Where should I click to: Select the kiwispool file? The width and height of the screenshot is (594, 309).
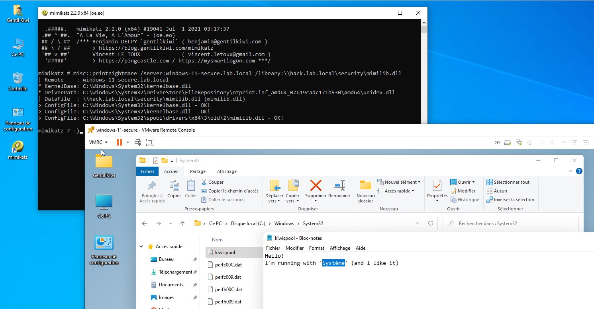(225, 253)
